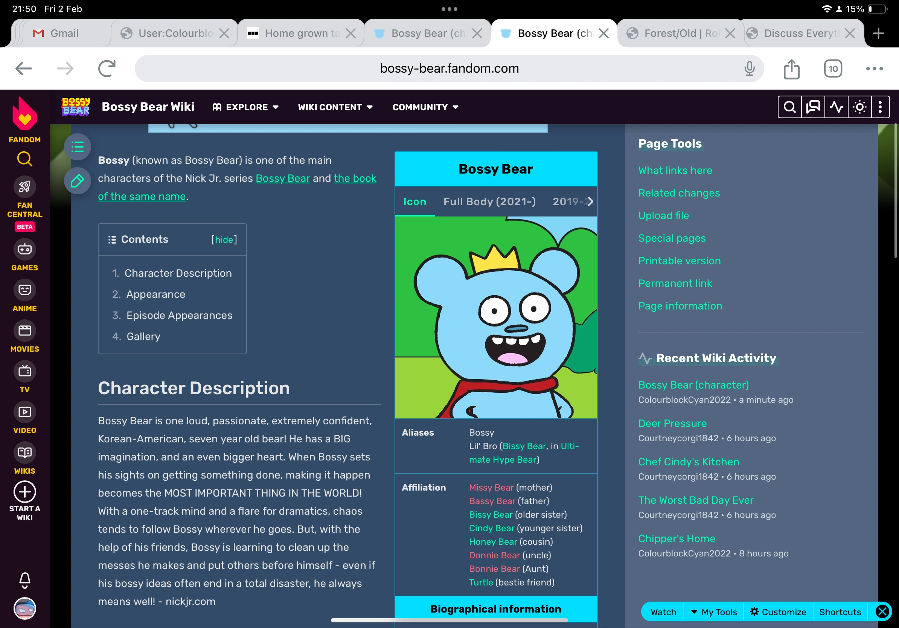
Task: Toggle light/dark theme sun icon
Action: pyautogui.click(x=859, y=107)
